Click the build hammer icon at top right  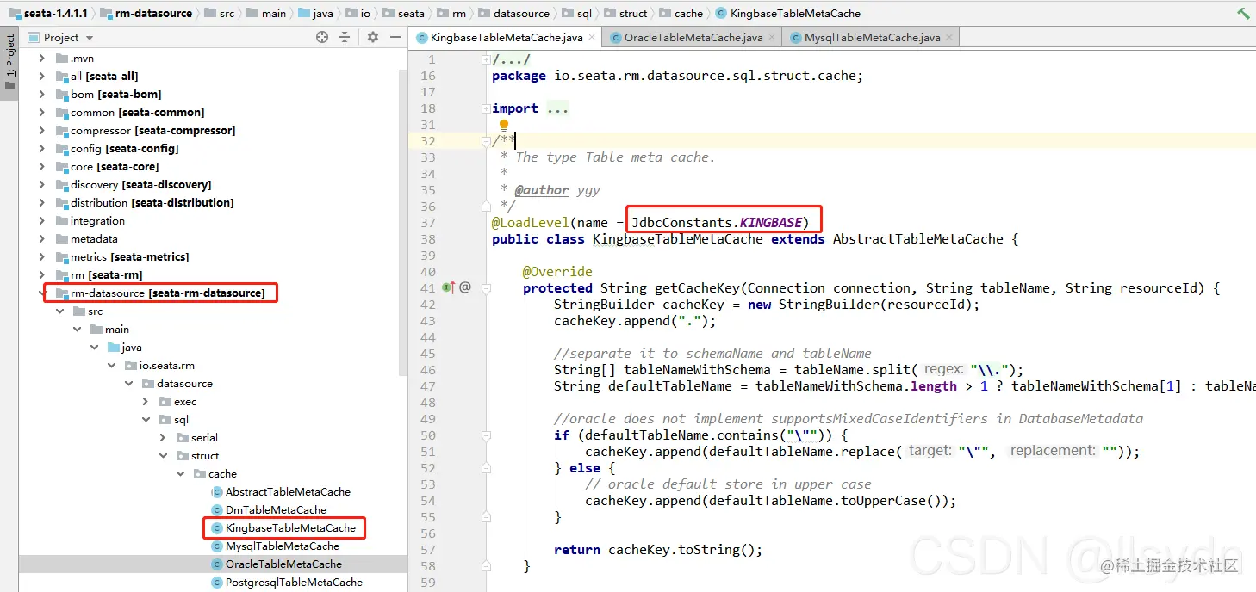[1243, 13]
